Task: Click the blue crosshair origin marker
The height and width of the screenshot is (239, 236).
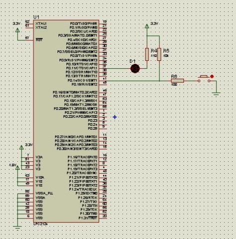Action: tap(114, 117)
